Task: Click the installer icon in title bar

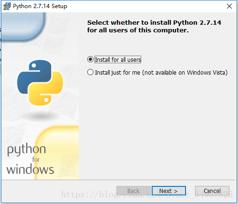Action: (x=7, y=6)
